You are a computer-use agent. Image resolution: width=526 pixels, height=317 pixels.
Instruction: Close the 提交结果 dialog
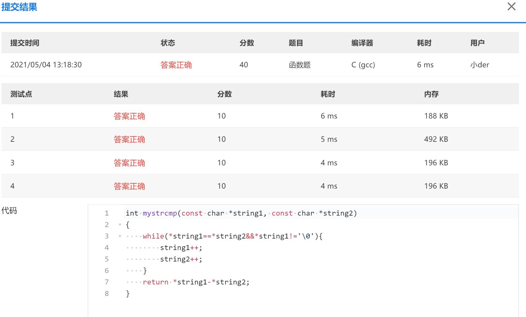tap(511, 7)
